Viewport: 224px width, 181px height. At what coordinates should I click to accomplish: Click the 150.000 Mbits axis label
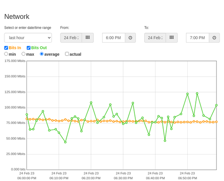click(x=15, y=76)
